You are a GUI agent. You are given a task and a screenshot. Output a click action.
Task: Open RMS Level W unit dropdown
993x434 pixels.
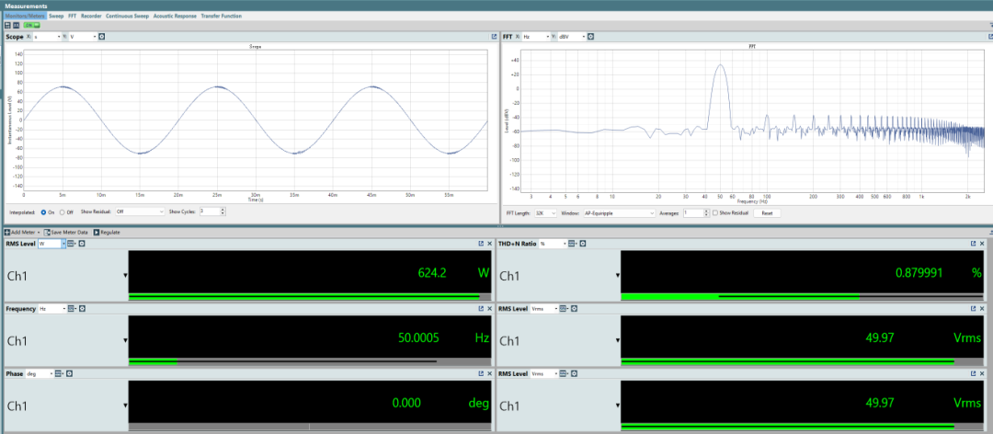[x=51, y=244]
